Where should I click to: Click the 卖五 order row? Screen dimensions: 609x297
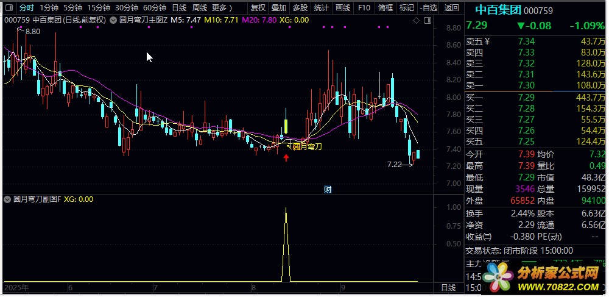[535, 41]
